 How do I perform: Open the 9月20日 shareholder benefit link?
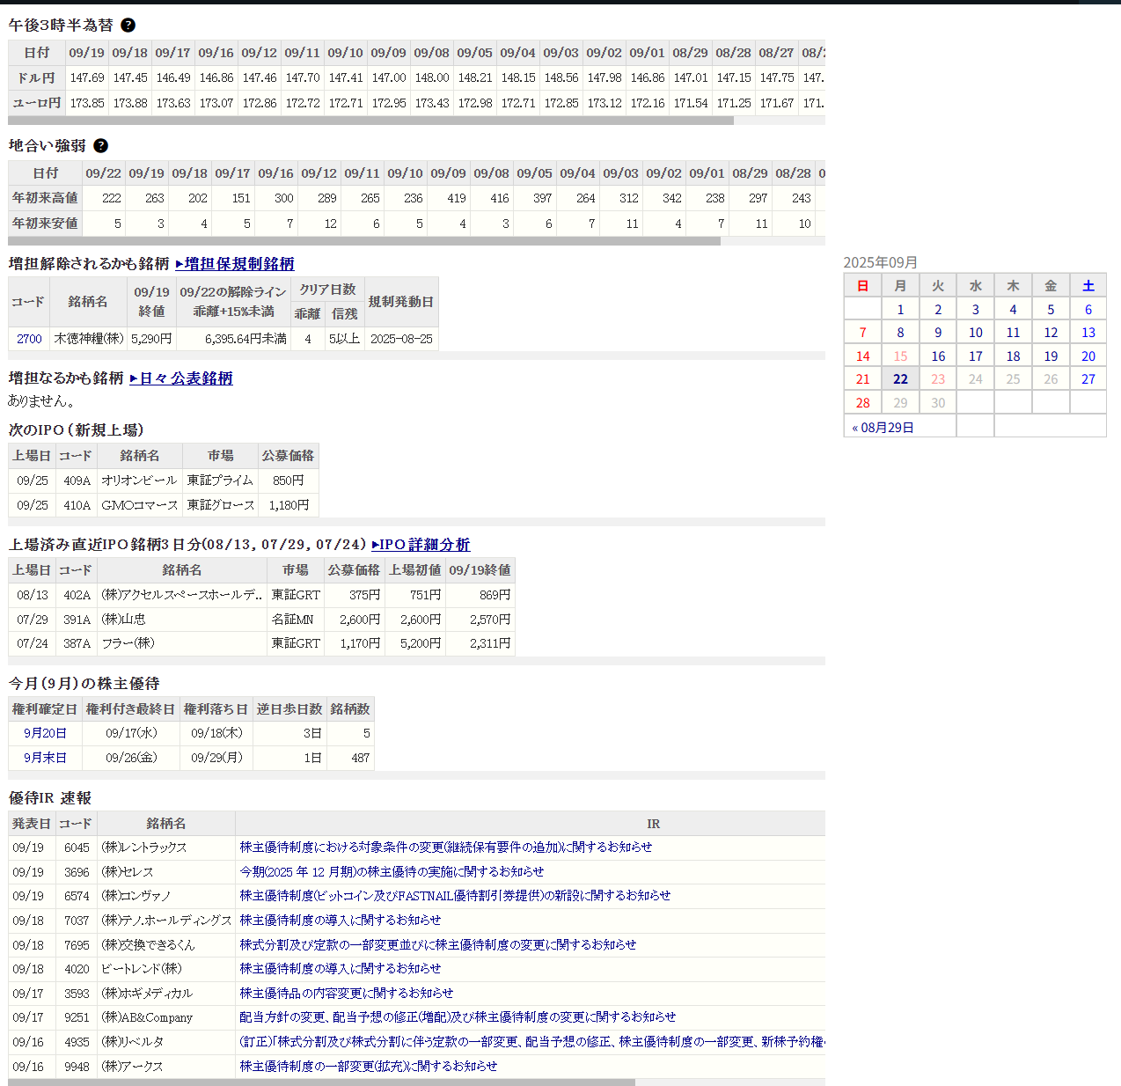point(45,733)
